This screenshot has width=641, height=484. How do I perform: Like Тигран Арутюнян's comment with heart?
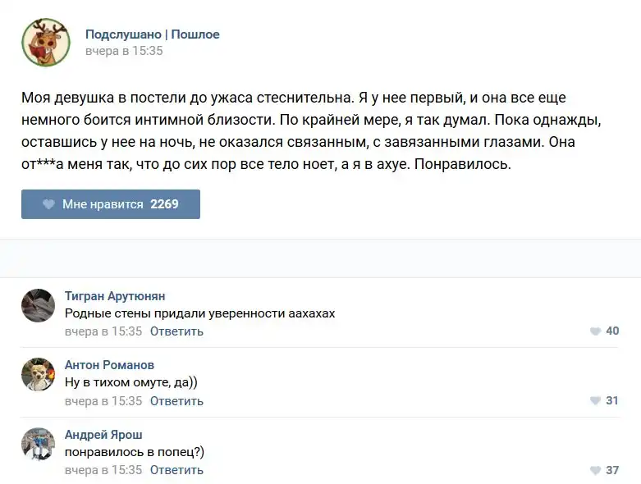pyautogui.click(x=595, y=331)
